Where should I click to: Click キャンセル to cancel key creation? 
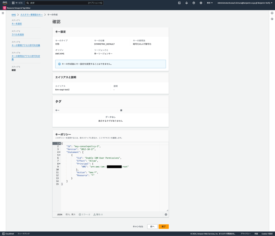[138, 227]
